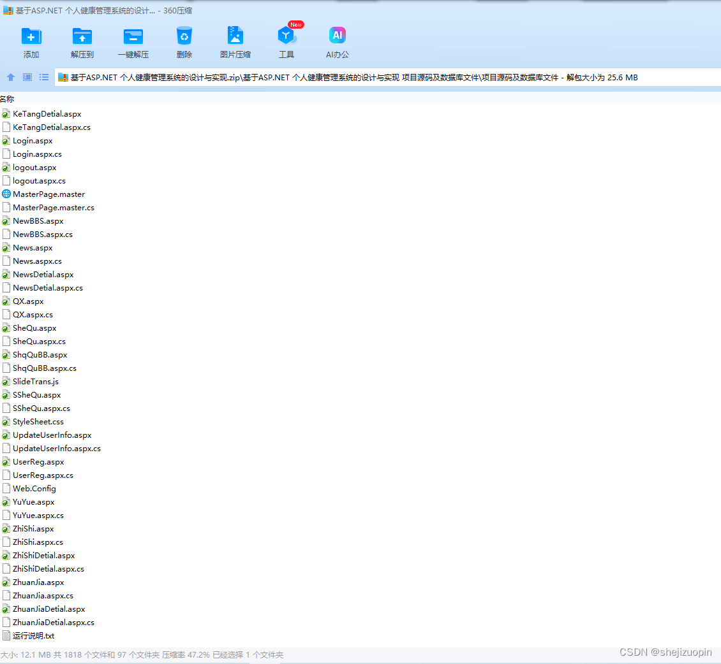The width and height of the screenshot is (721, 664).
Task: Select ZhiShiDetial.aspx file icon
Action: [x=6, y=555]
